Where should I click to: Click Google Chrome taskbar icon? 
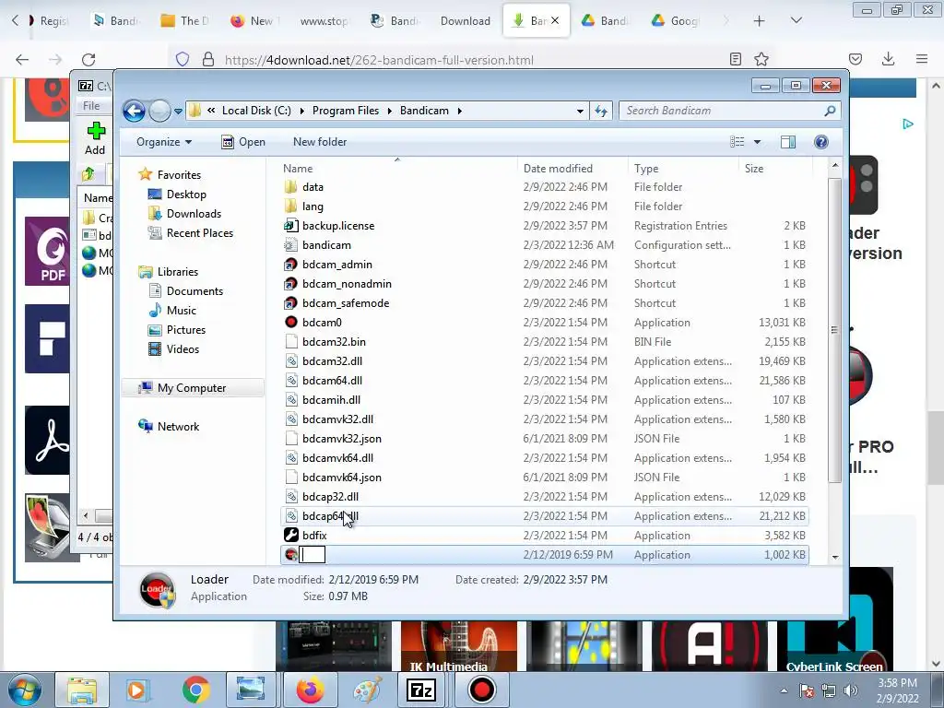(195, 690)
